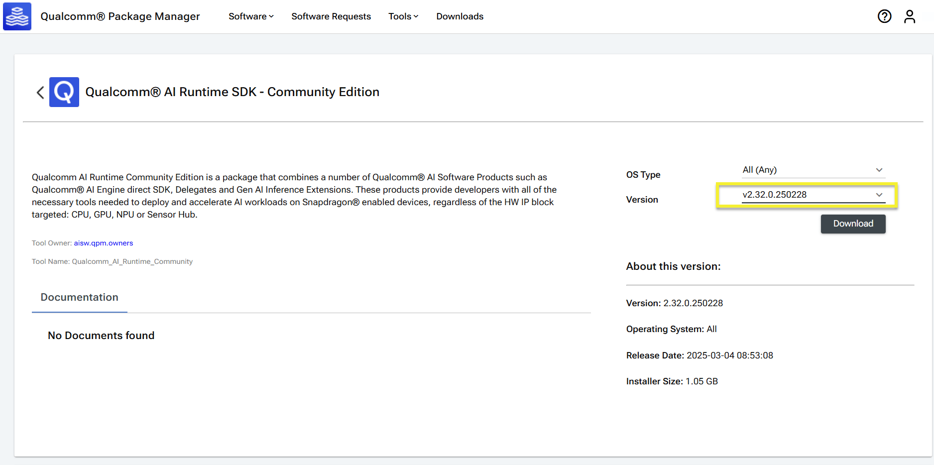Click the Operating System: All line
The height and width of the screenshot is (465, 934).
(x=672, y=329)
